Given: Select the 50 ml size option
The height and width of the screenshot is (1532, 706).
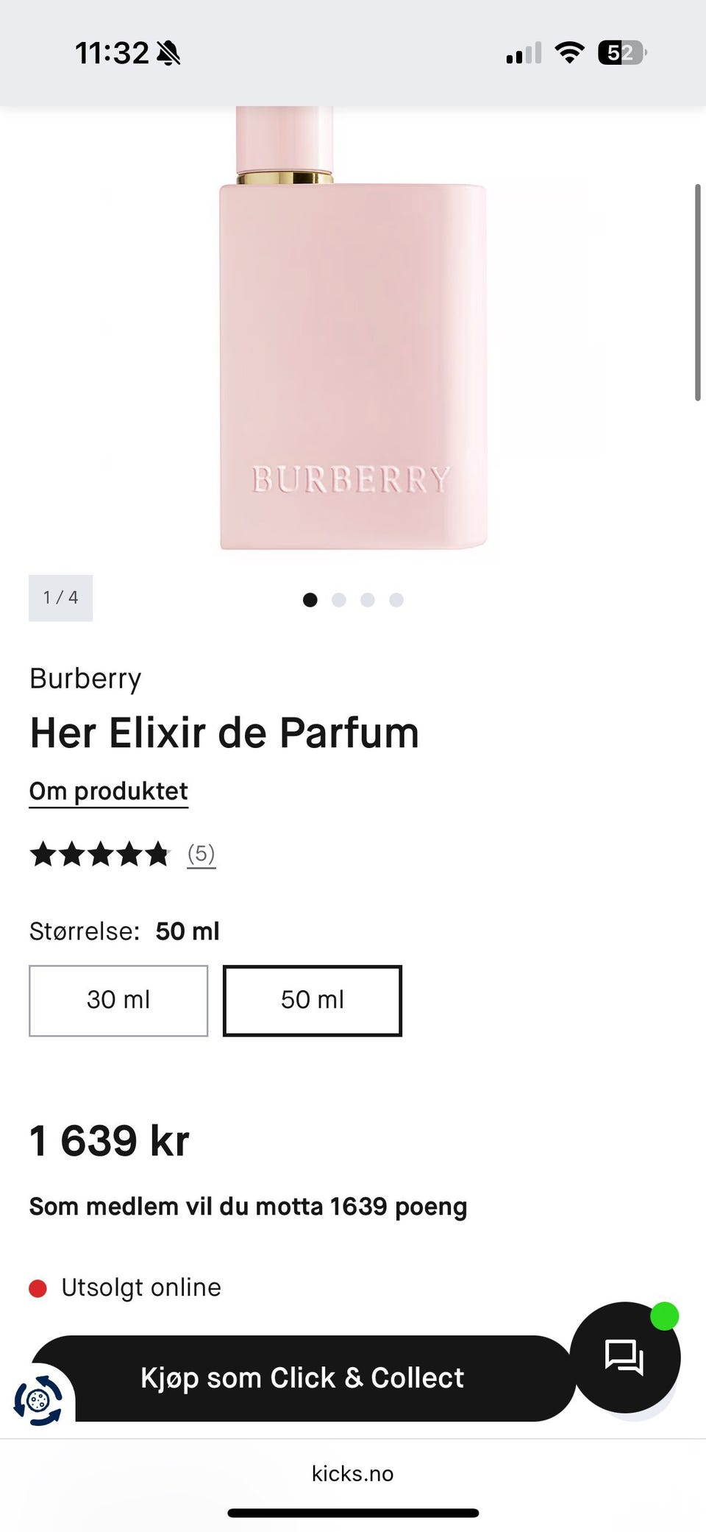Looking at the screenshot, I should (x=313, y=1000).
